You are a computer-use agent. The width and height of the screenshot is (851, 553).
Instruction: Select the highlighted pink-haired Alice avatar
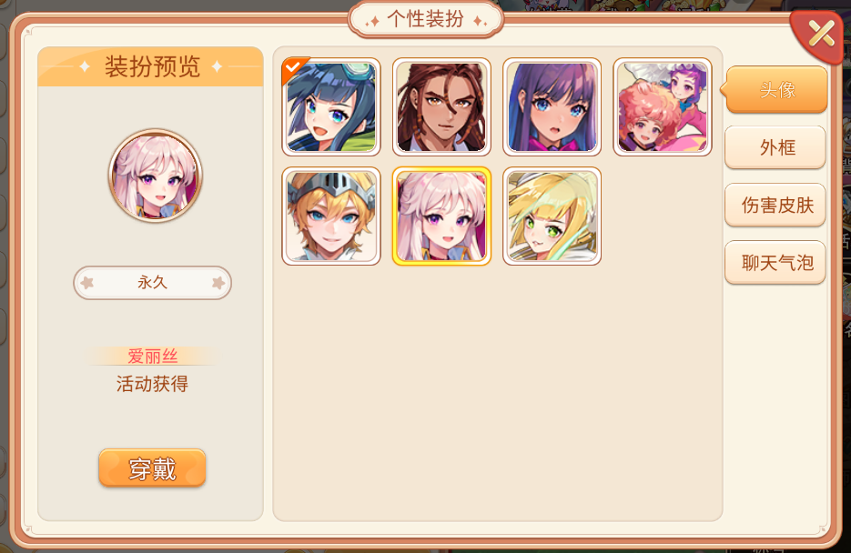441,216
